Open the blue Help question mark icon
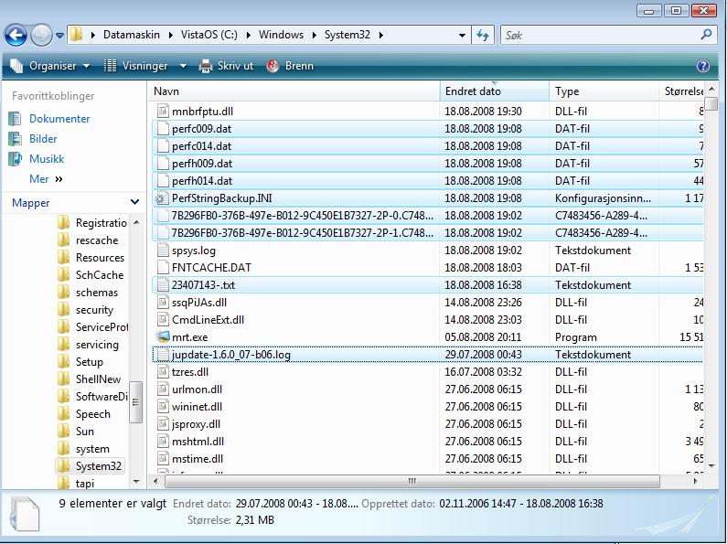Viewport: 727px width, 544px height. pyautogui.click(x=703, y=66)
